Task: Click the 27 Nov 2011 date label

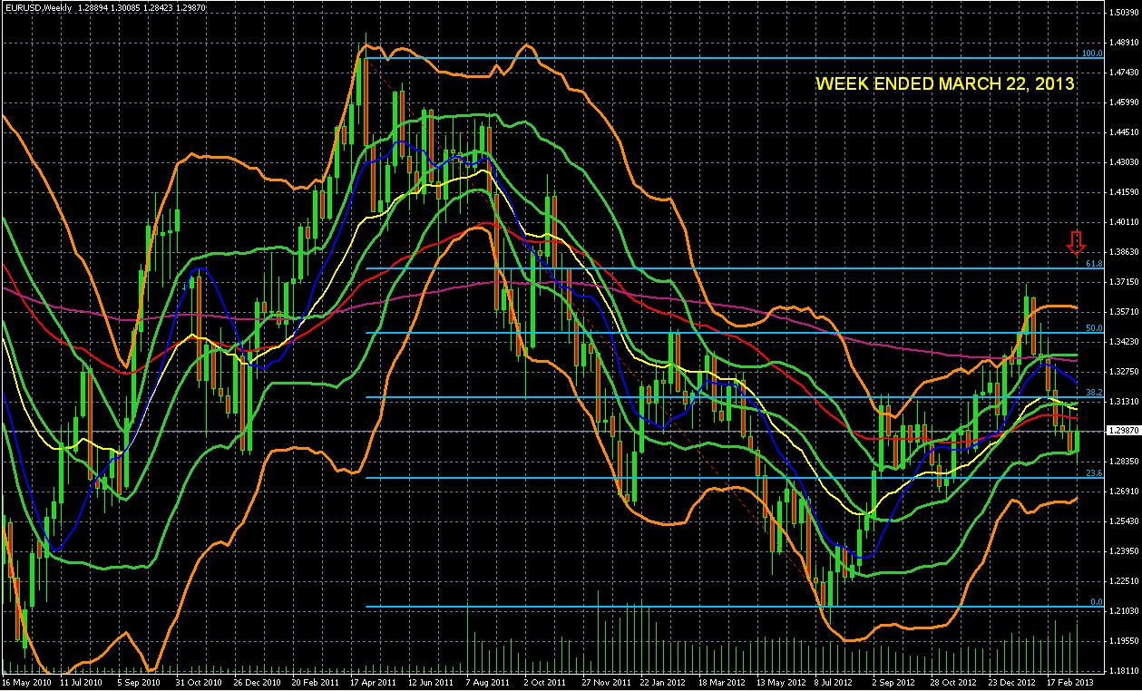Action: pyautogui.click(x=606, y=681)
